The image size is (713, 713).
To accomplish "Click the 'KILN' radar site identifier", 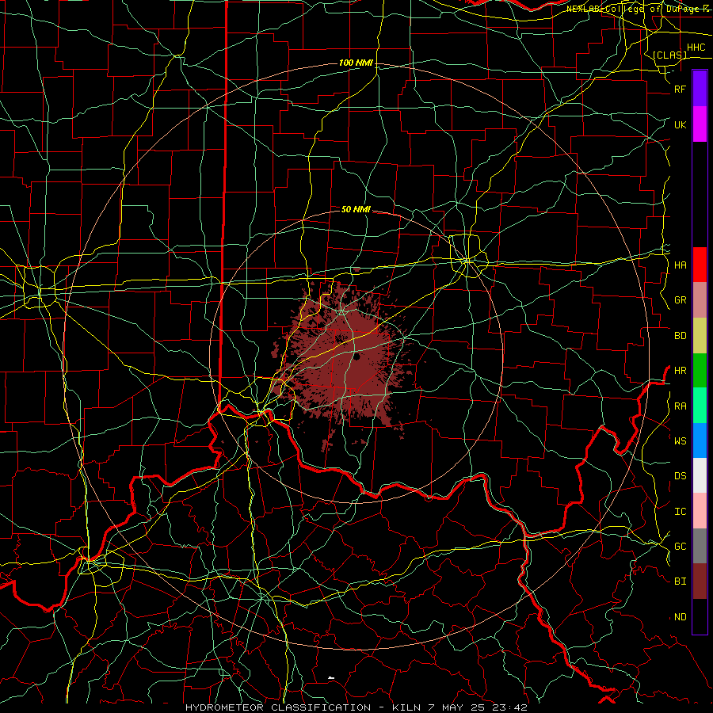I will click(406, 707).
